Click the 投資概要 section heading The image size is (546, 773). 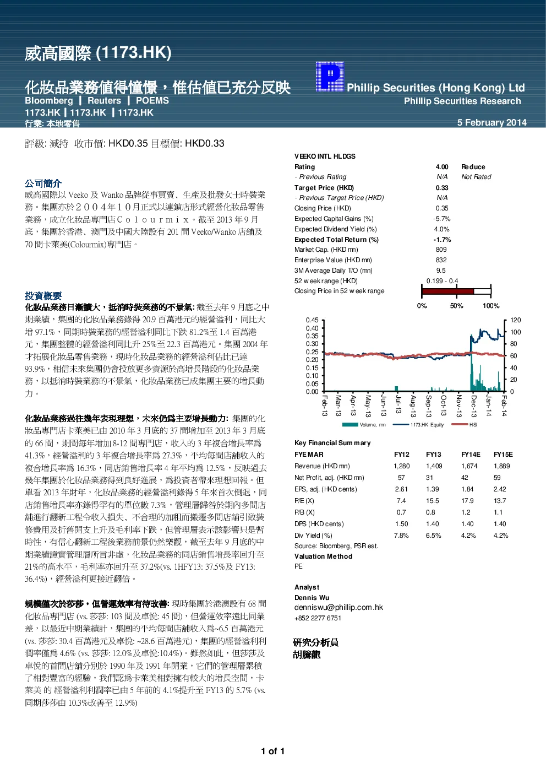[x=43, y=296]
